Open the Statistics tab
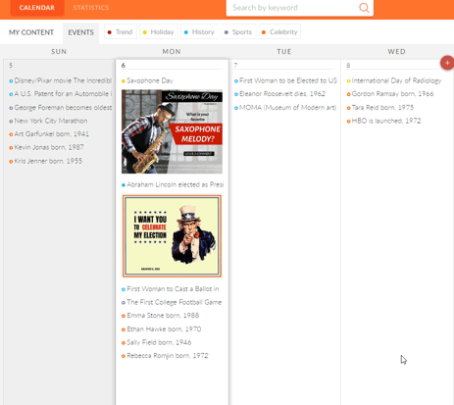 click(91, 8)
